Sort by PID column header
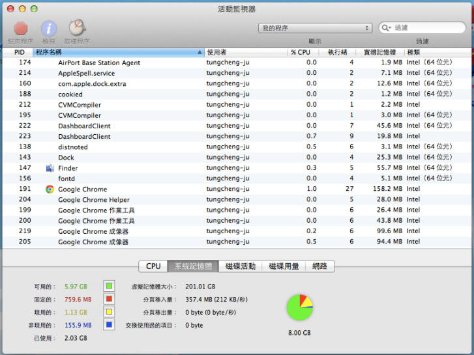The image size is (474, 355). (18, 52)
